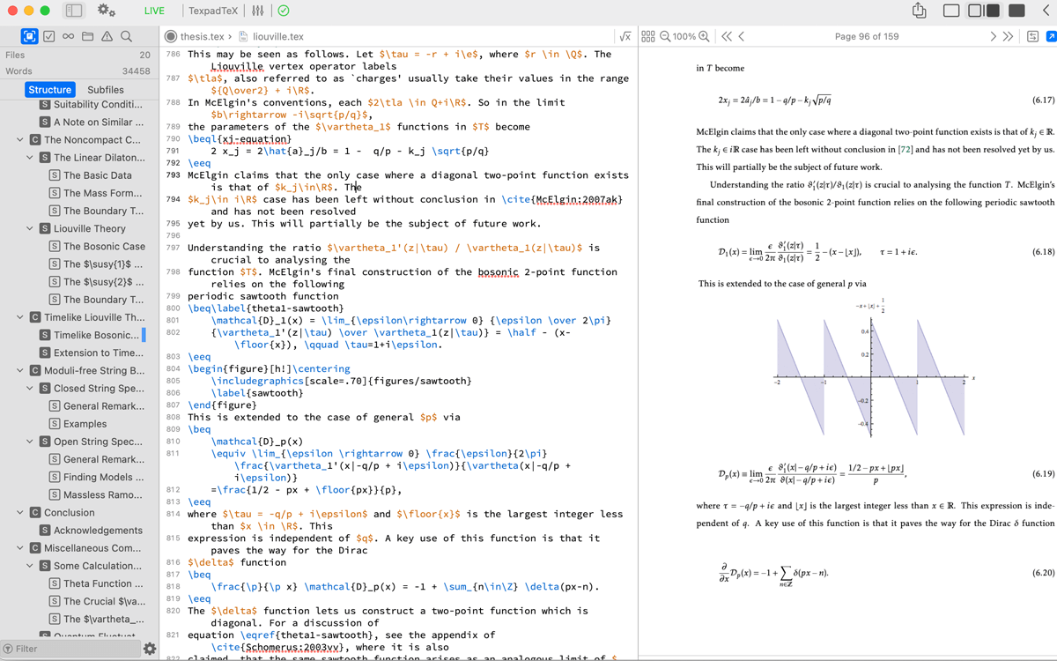Image resolution: width=1057 pixels, height=661 pixels.
Task: Click the 100% zoom level
Action: (x=684, y=36)
